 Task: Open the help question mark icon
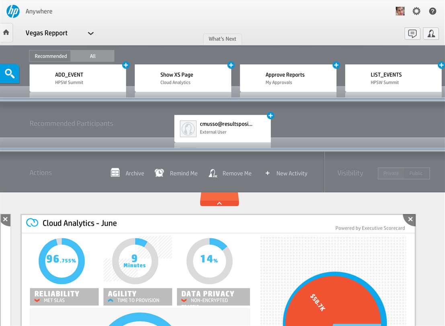[433, 11]
